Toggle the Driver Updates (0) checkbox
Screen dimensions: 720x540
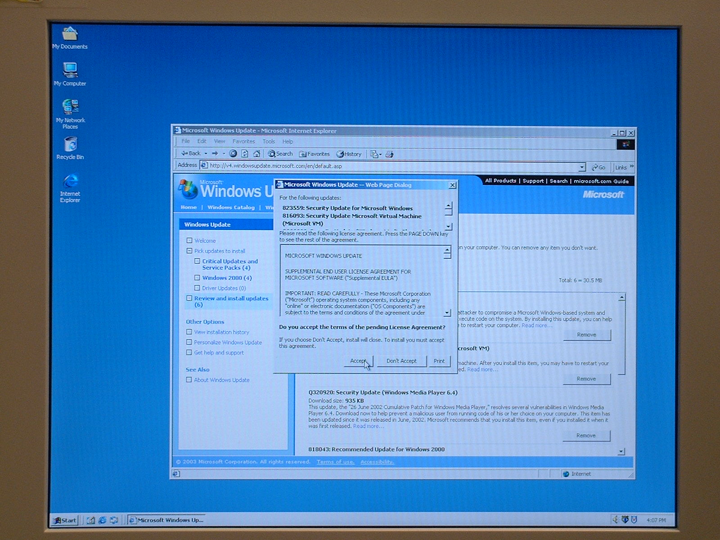pos(197,288)
